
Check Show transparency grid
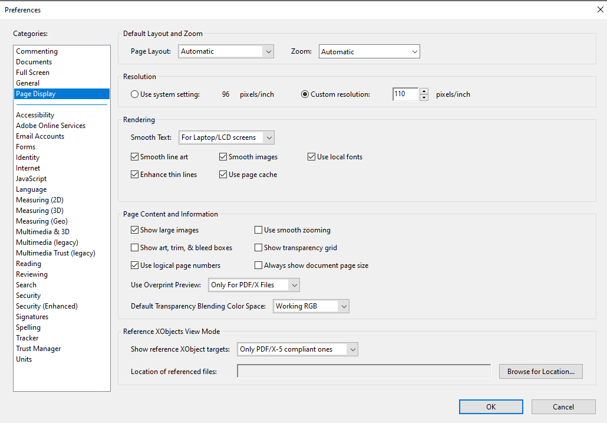[258, 248]
